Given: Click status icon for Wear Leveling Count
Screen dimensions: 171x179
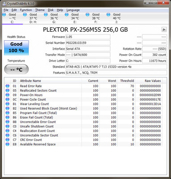Looking at the screenshot, I should (x=8, y=104).
